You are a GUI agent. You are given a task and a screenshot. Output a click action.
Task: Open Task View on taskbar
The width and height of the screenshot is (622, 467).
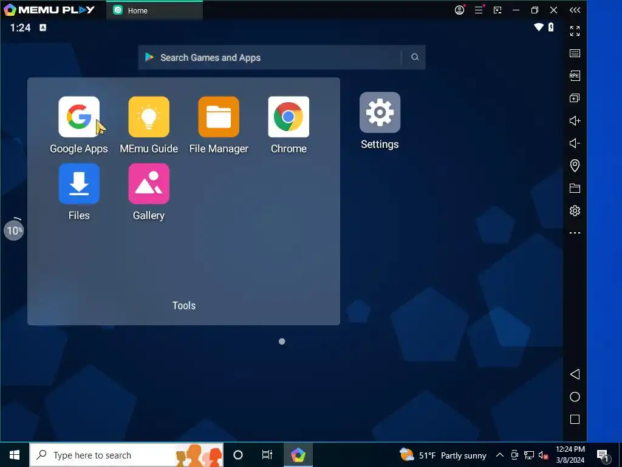[x=267, y=455]
